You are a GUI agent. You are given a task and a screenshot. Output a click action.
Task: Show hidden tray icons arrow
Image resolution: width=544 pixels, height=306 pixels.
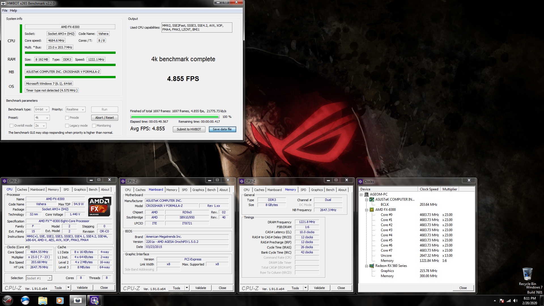[495, 301]
